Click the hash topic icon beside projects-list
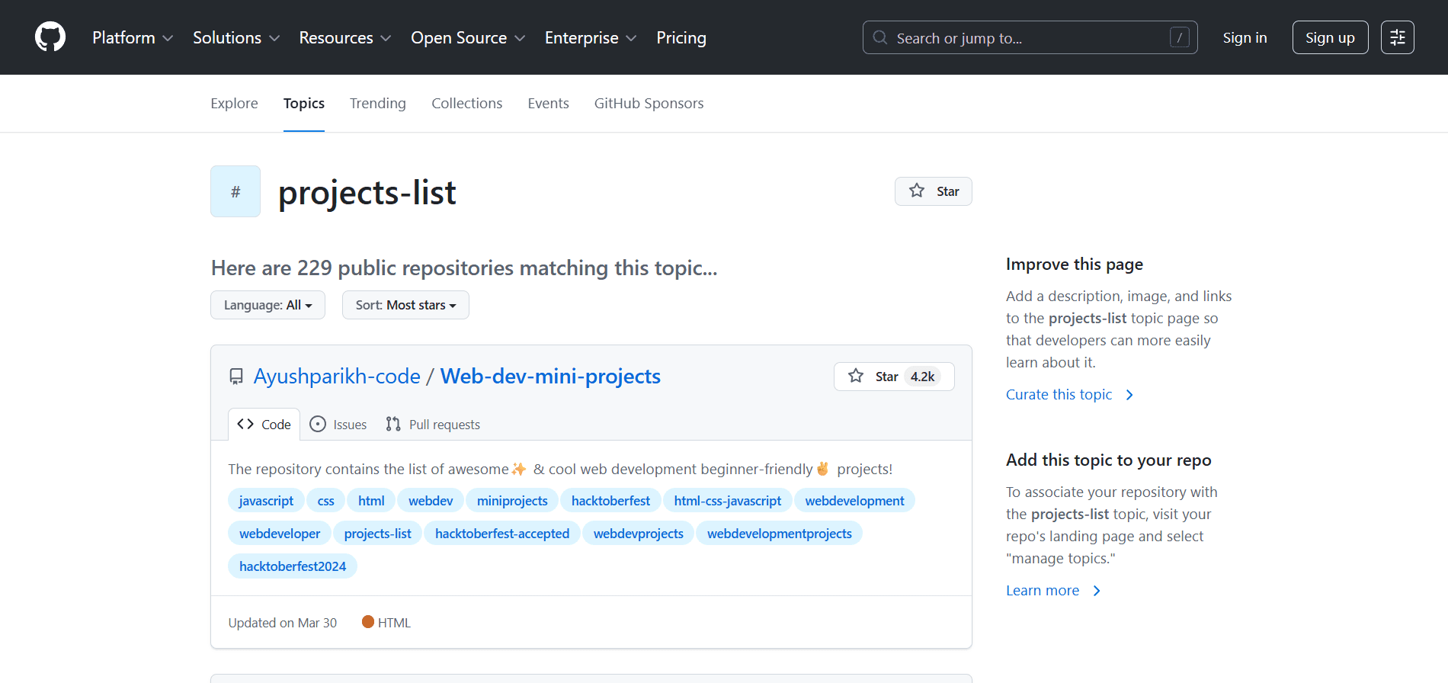 pos(235,191)
